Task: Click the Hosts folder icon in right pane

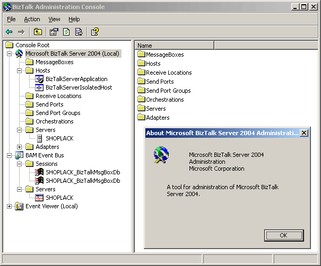Action: point(141,64)
